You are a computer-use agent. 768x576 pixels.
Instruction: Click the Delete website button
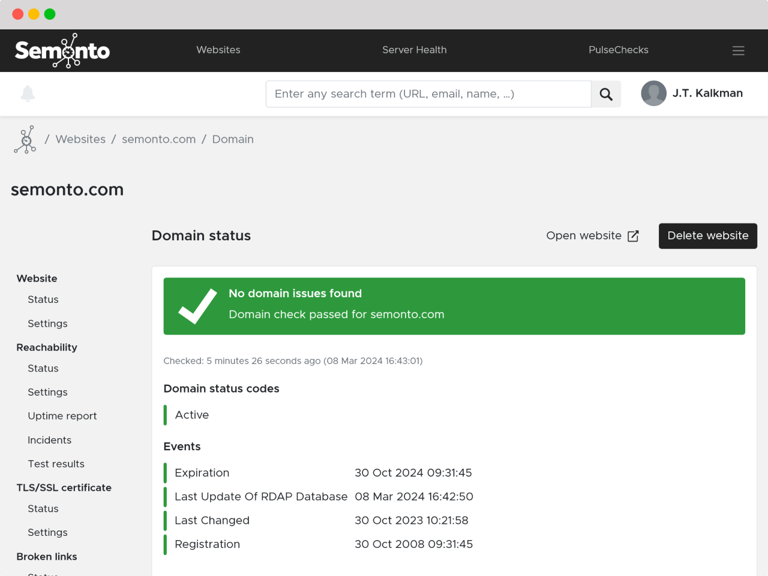pos(708,236)
